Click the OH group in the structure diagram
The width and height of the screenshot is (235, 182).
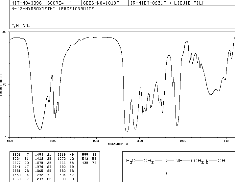[x=222, y=161]
